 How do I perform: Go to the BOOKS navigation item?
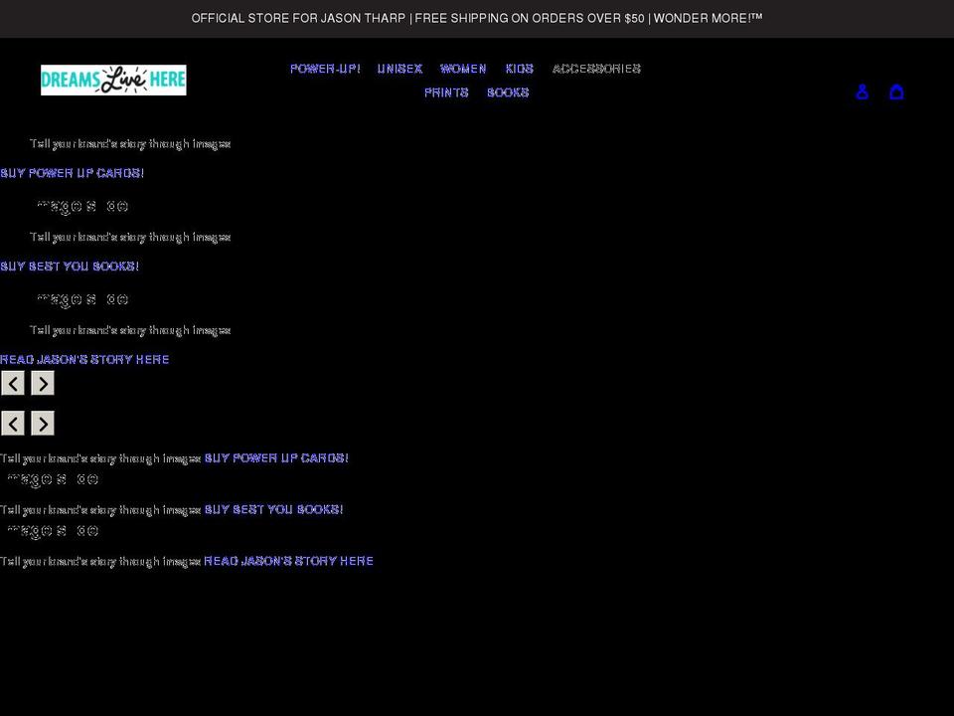(x=508, y=92)
